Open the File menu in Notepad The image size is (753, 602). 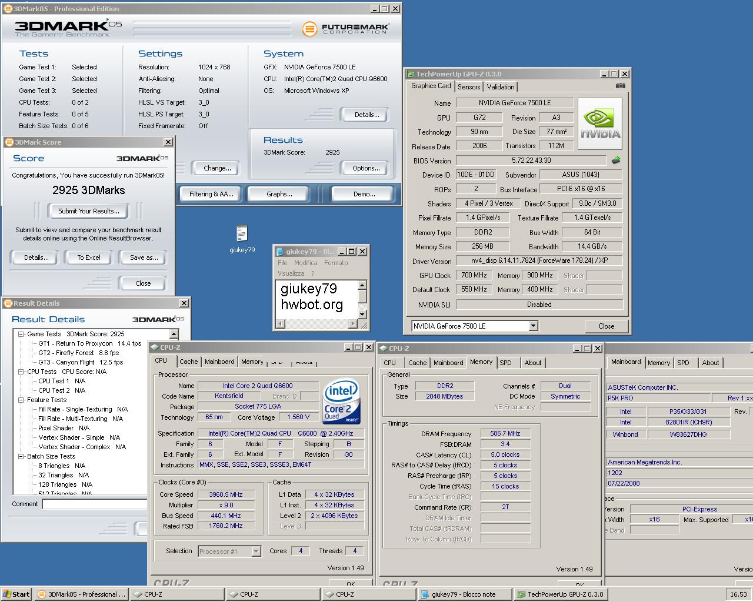(282, 263)
